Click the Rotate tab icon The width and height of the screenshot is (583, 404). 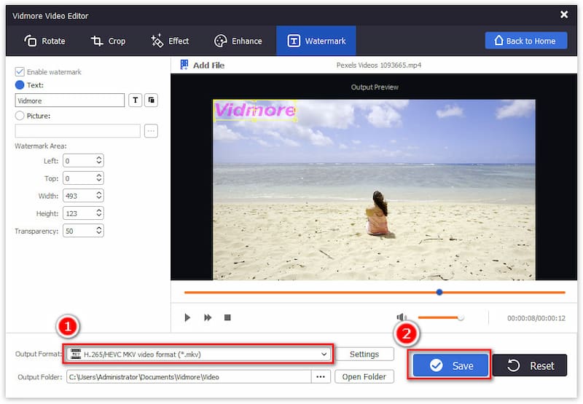click(x=30, y=41)
